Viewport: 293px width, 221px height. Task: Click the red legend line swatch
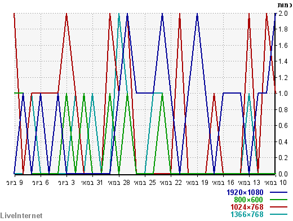(278, 207)
